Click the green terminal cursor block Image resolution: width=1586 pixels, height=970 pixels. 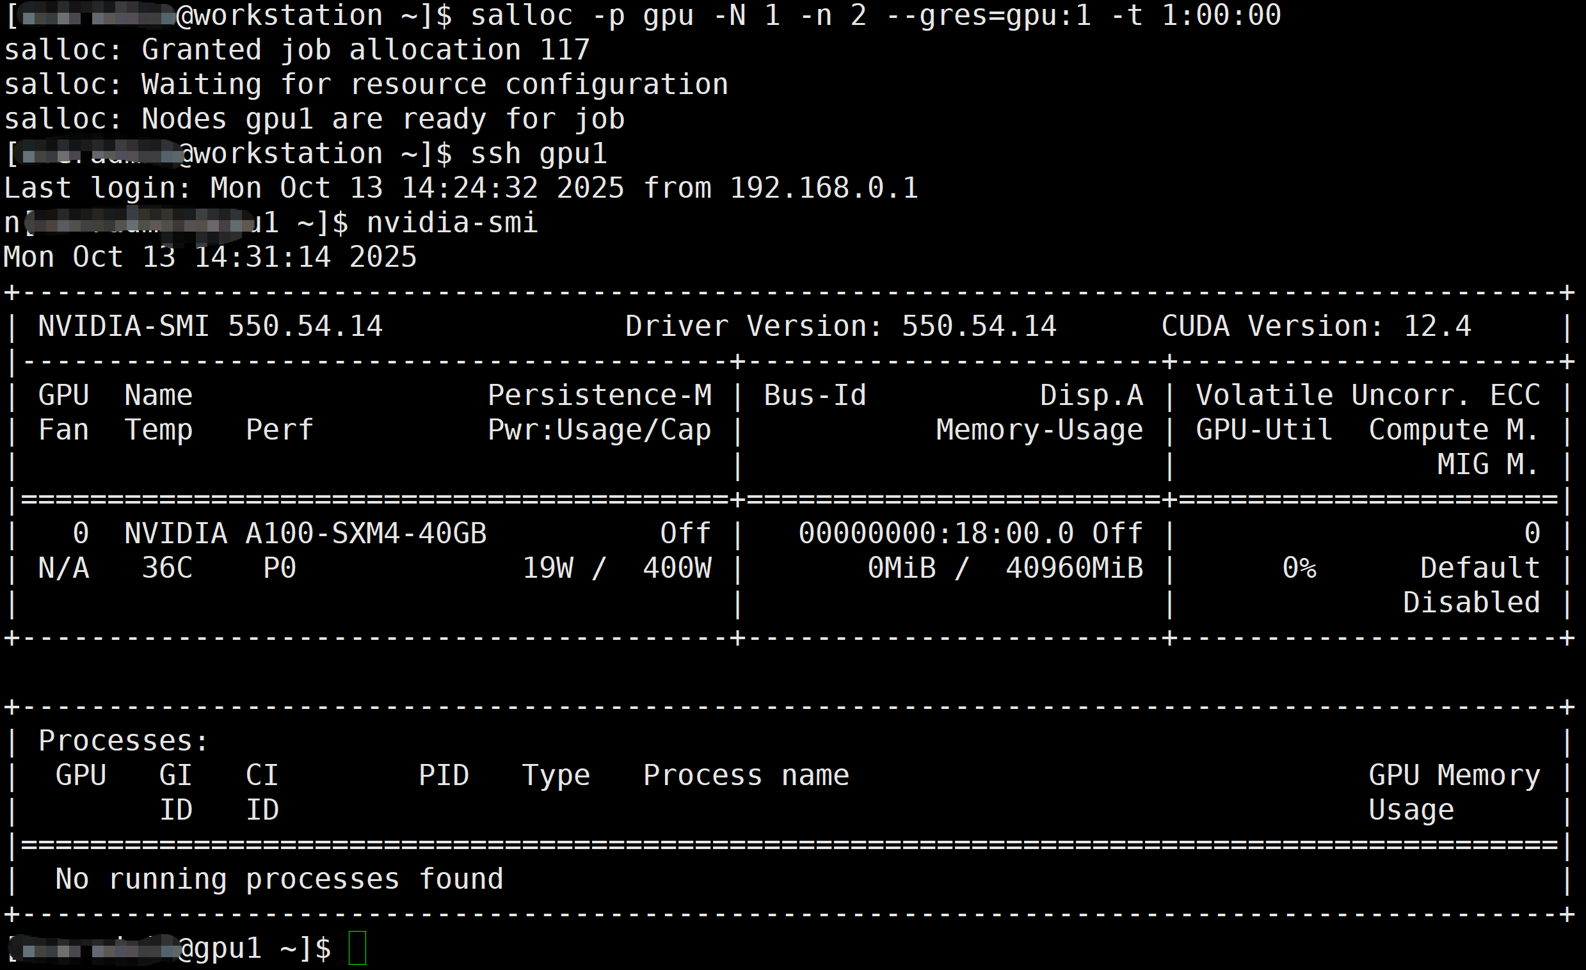tap(357, 948)
